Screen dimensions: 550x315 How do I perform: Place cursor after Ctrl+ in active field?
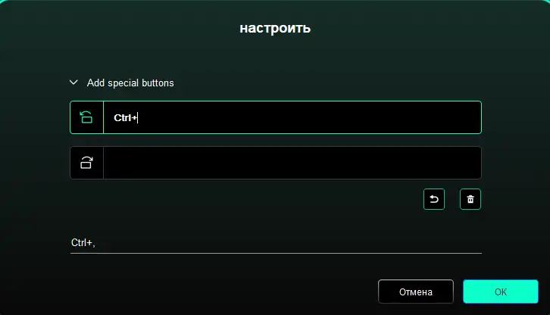(138, 118)
